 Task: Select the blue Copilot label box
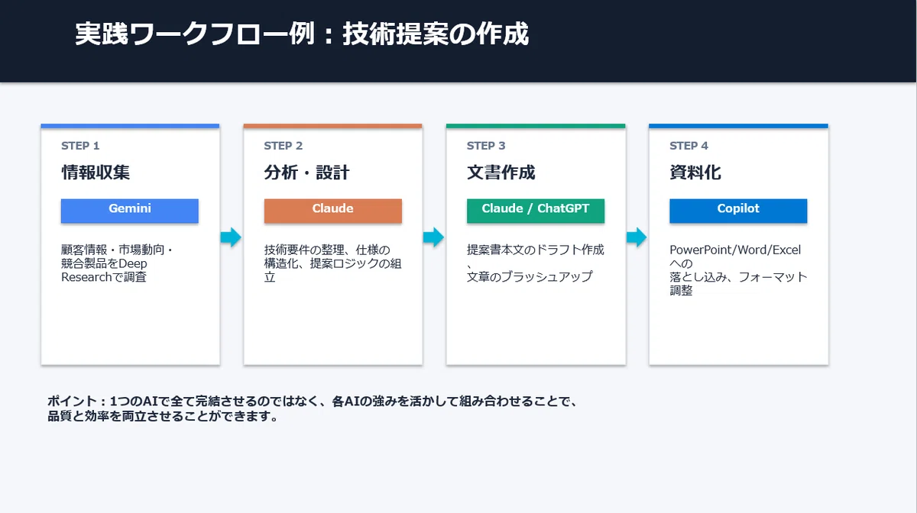coord(738,211)
